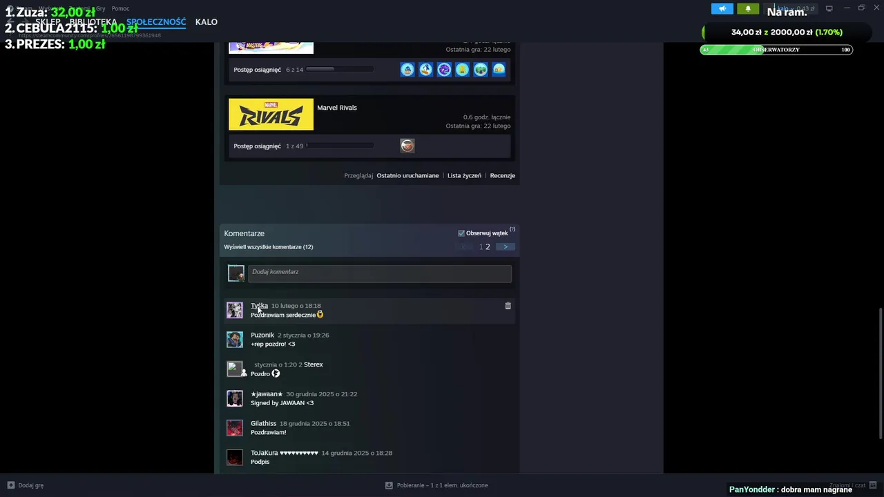884x497 pixels.
Task: Click the 'Podpis' comment text
Action: pos(260,462)
